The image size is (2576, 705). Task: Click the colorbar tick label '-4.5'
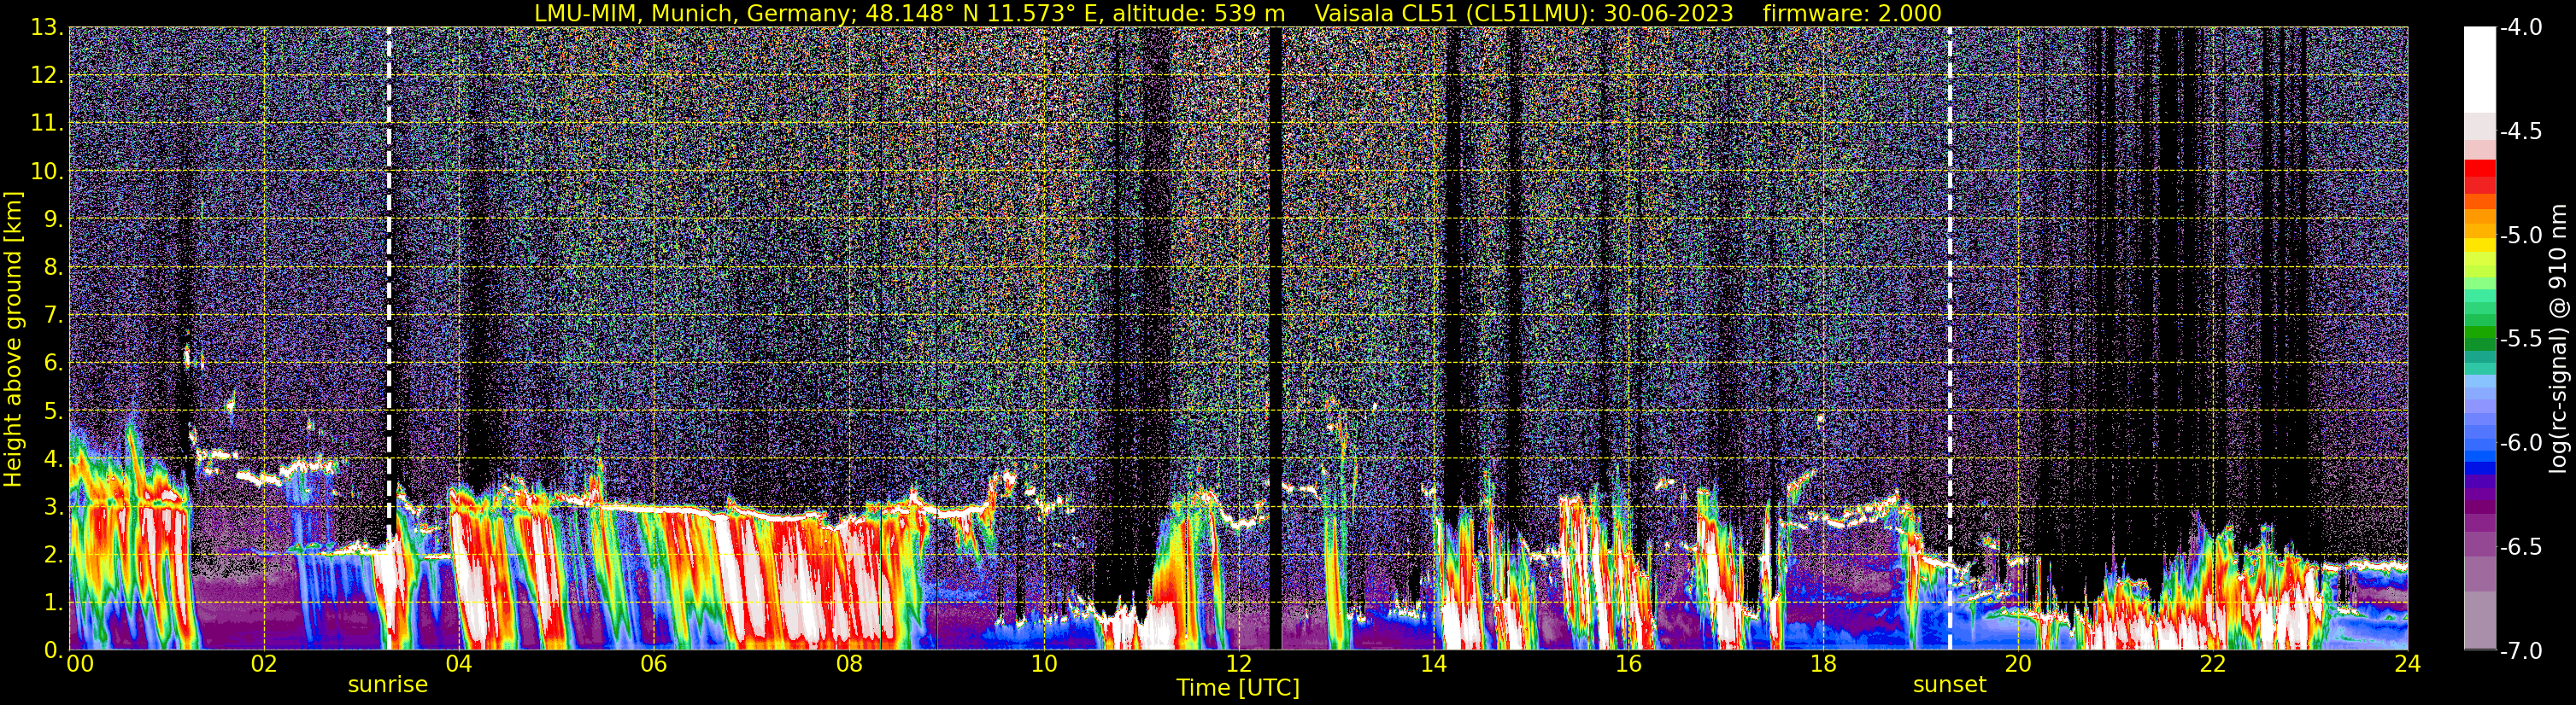(x=2521, y=131)
